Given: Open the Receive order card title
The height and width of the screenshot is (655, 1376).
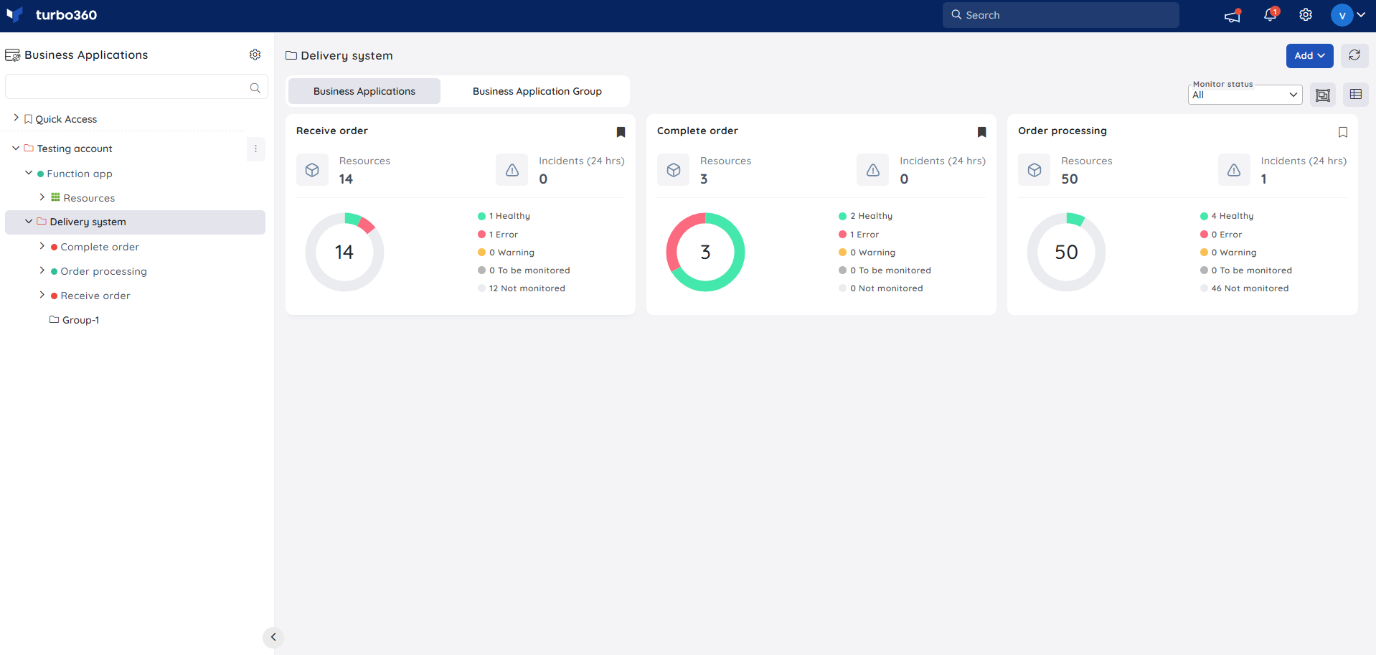Looking at the screenshot, I should (332, 131).
